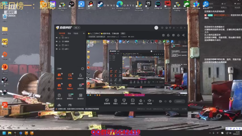Click the record video icon near settings gear

click(161, 101)
